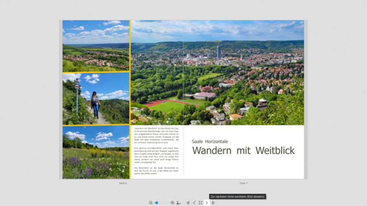Screen dimensions: 367x206
Task: Click the 'Seite 7' page label
Action: click(x=243, y=183)
